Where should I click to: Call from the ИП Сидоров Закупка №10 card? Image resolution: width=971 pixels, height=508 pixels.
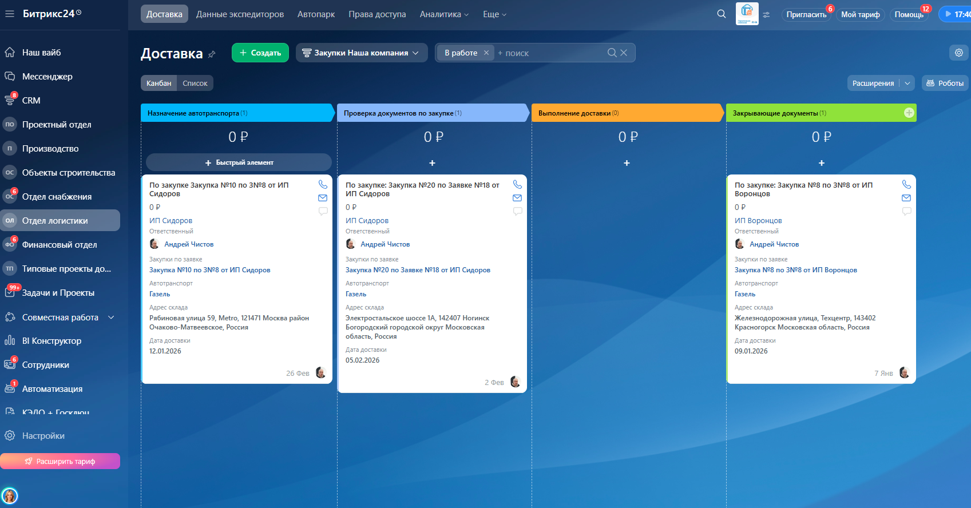click(x=323, y=184)
